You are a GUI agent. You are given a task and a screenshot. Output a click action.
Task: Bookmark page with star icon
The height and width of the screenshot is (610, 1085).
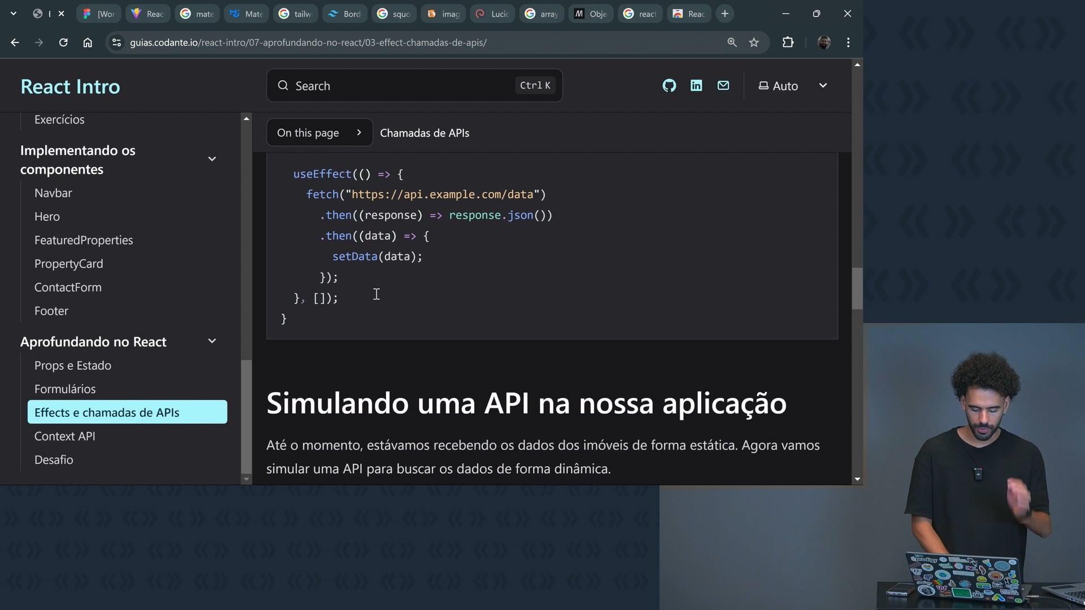click(754, 42)
